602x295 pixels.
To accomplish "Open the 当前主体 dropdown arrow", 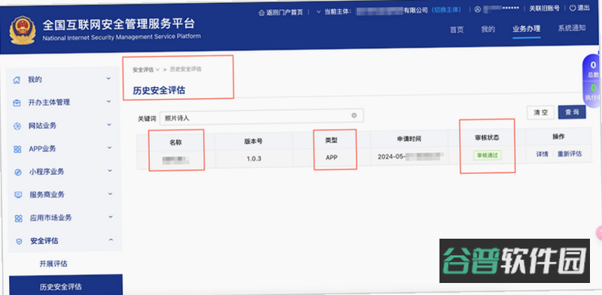I will click(318, 11).
